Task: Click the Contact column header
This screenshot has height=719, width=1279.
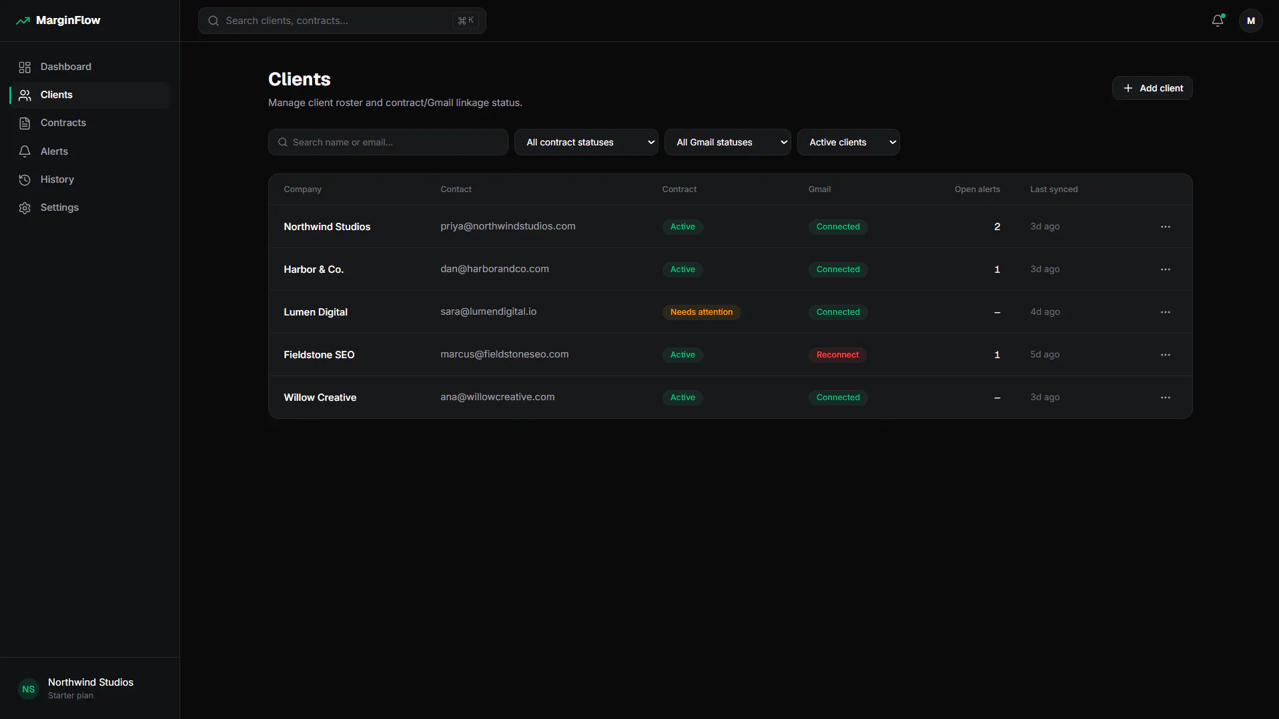Action: point(456,189)
